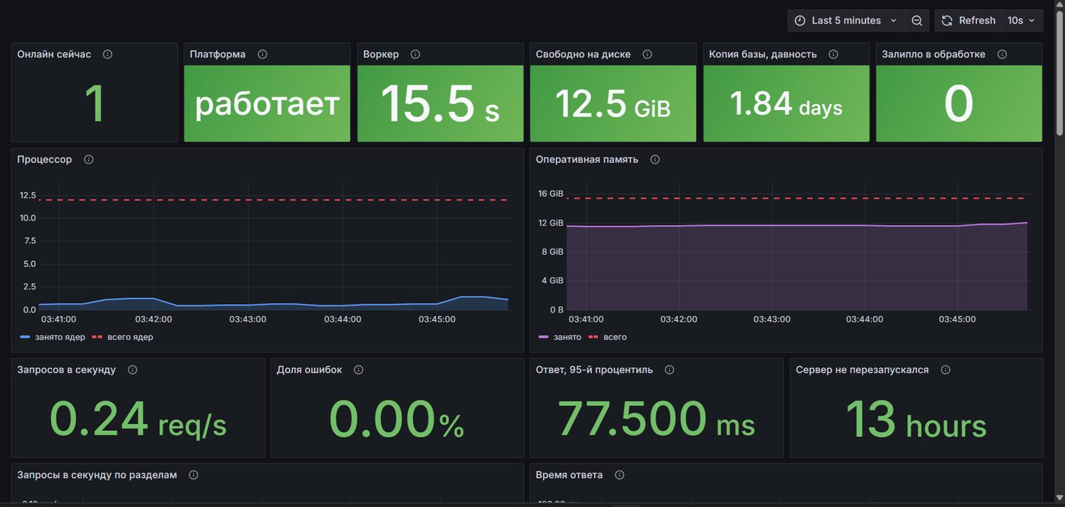This screenshot has width=1065, height=507.
Task: Click the Воркер panel info icon
Action: click(x=415, y=54)
